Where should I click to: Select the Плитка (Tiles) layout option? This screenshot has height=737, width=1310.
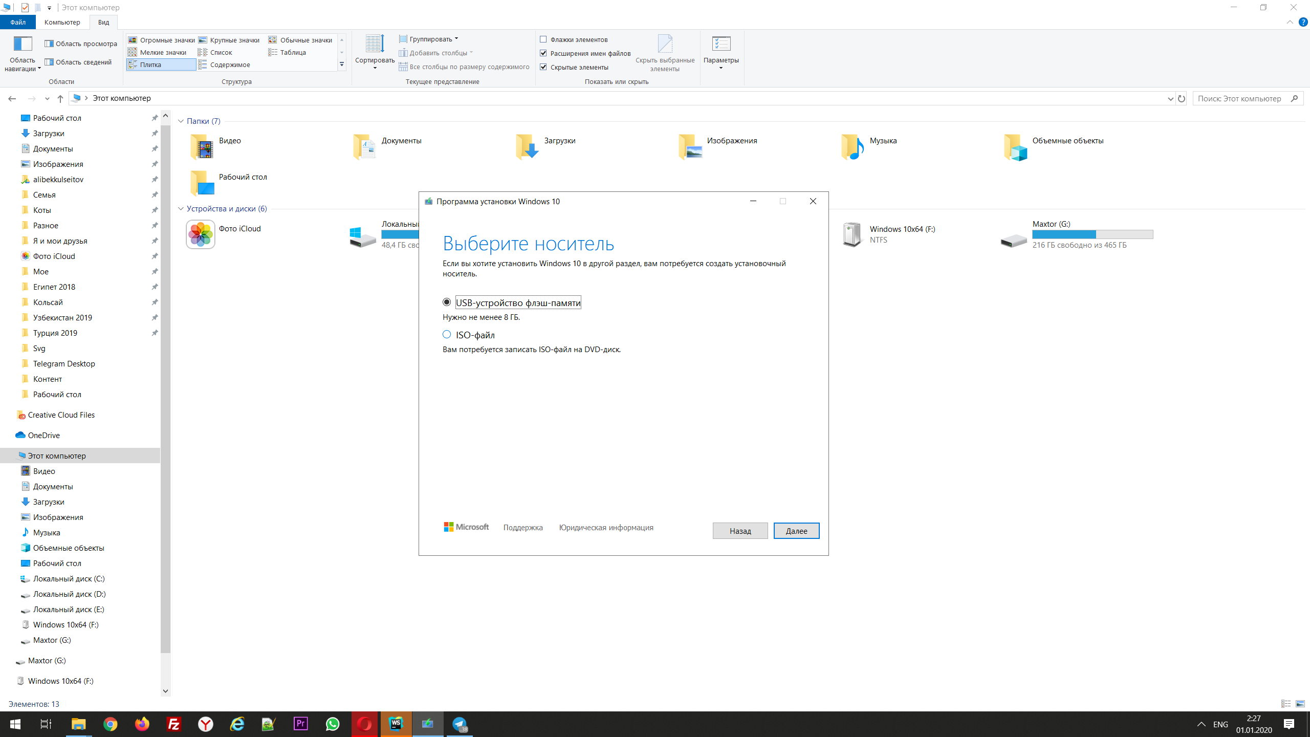[161, 64]
